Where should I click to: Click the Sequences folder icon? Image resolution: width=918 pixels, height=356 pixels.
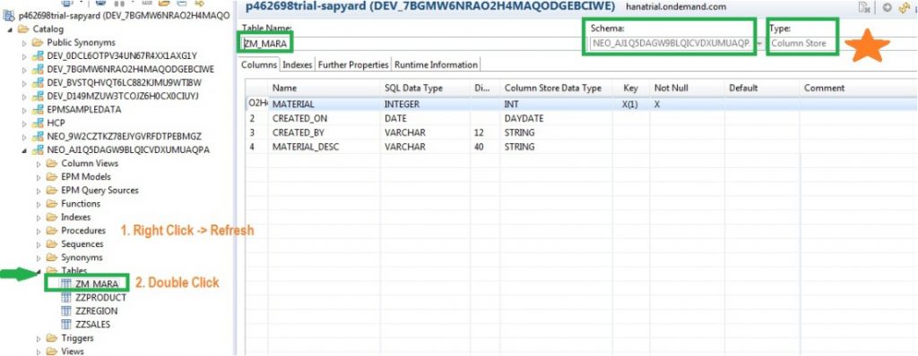52,244
